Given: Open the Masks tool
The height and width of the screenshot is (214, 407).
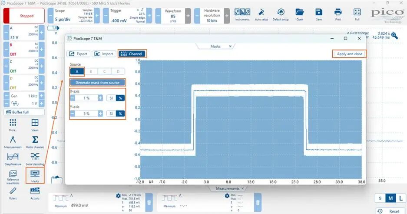Looking at the screenshot, I should (x=35, y=176).
